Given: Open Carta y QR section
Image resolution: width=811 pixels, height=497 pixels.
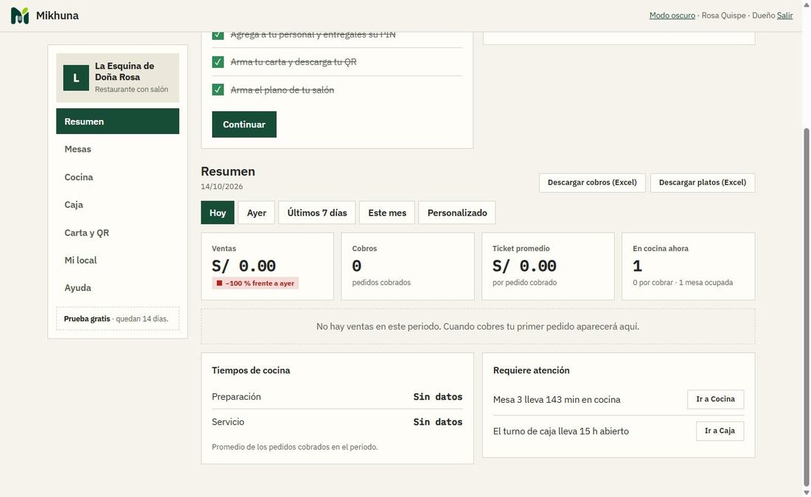Looking at the screenshot, I should click(117, 233).
